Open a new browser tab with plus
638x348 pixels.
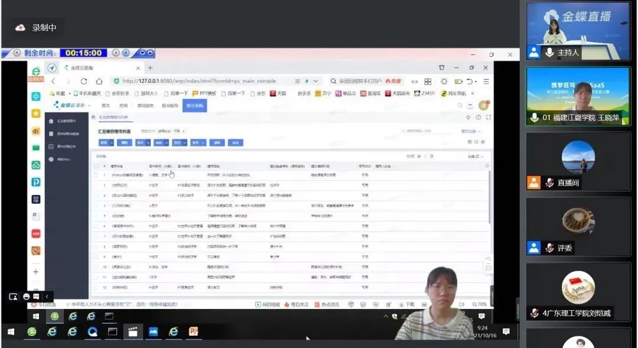tap(150, 68)
